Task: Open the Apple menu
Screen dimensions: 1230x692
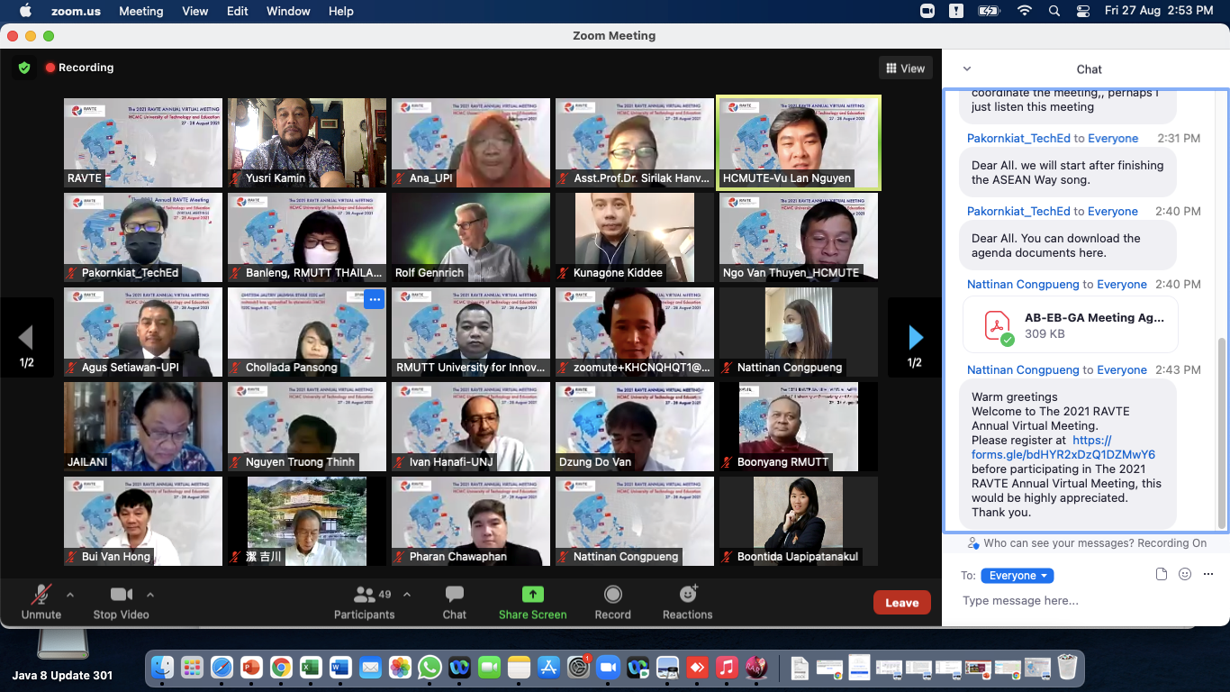Action: pos(24,11)
